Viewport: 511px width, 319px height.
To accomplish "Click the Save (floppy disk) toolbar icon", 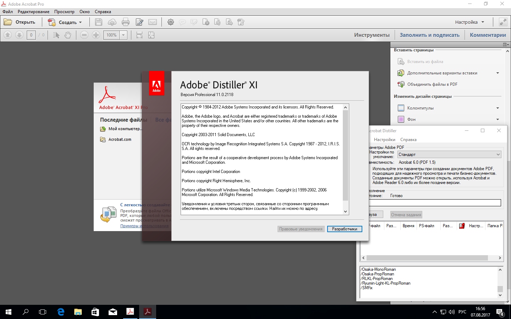I will 99,22.
